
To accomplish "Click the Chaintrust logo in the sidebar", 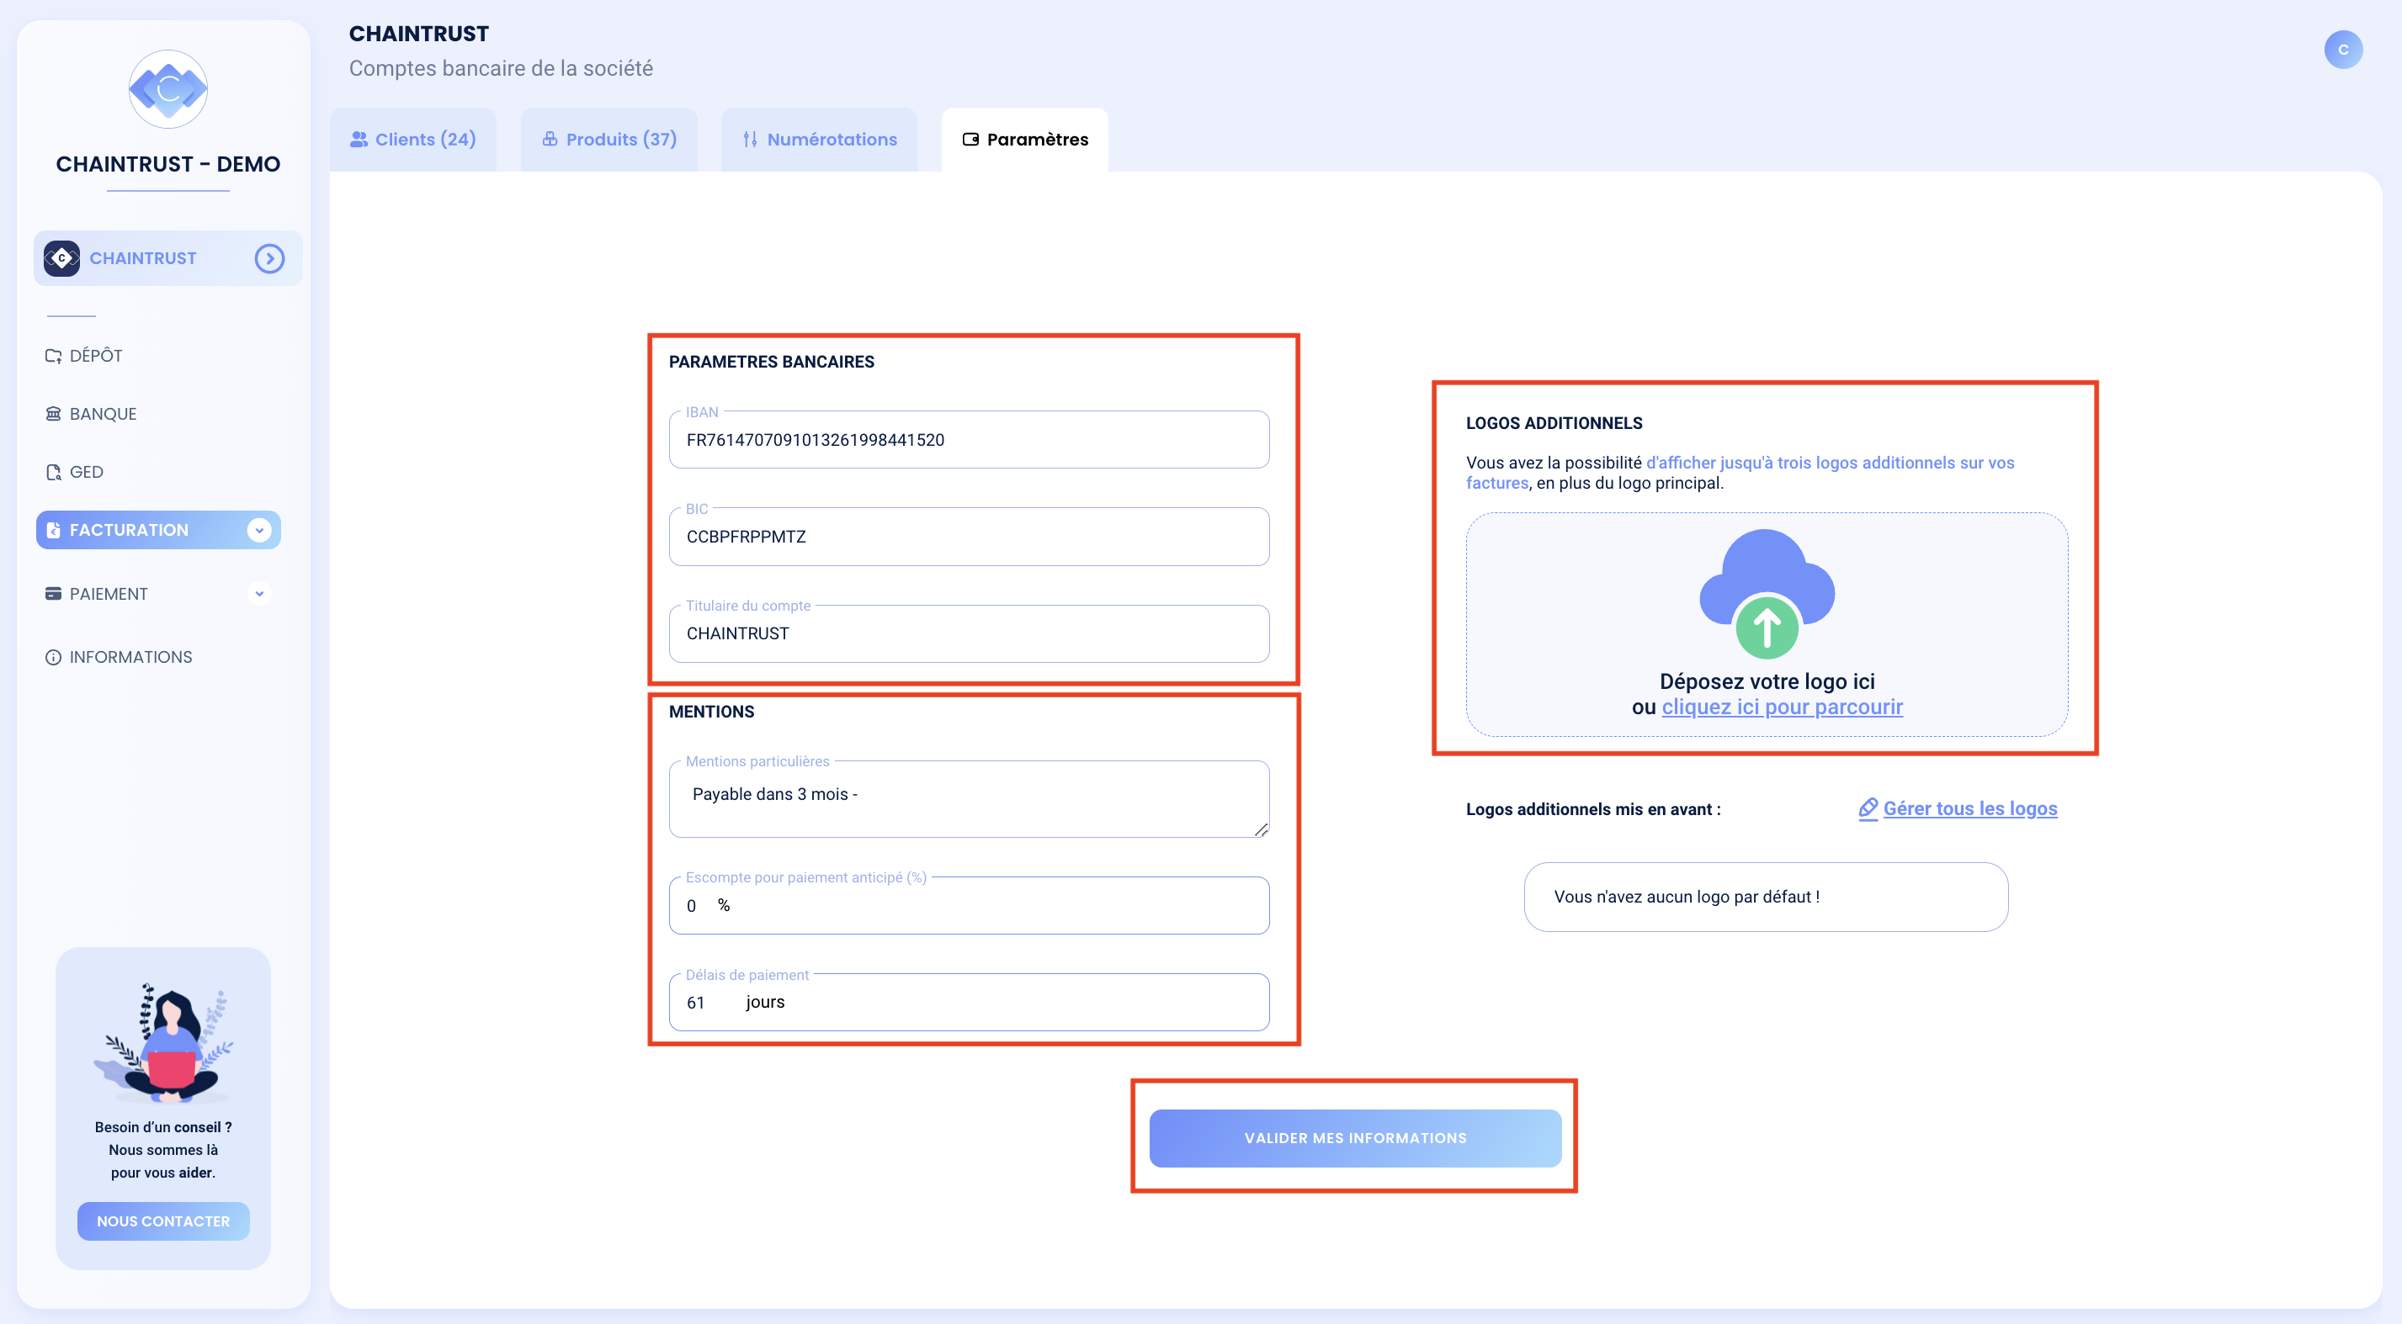I will [x=167, y=89].
